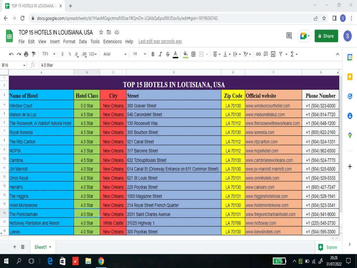Open Google Tasks side panel
The height and width of the screenshot is (268, 357).
[x=350, y=96]
